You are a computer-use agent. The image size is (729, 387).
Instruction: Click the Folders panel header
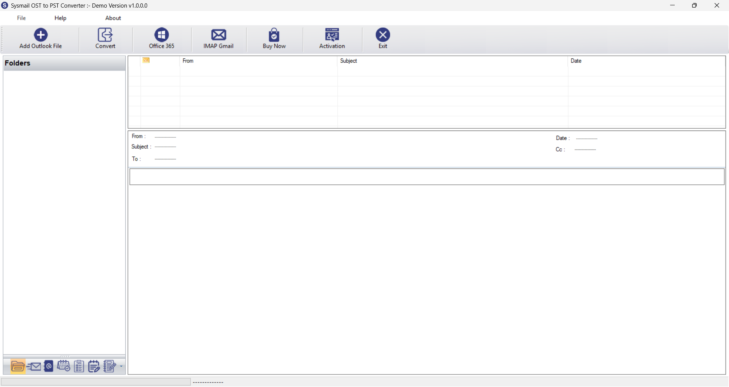[x=64, y=63]
